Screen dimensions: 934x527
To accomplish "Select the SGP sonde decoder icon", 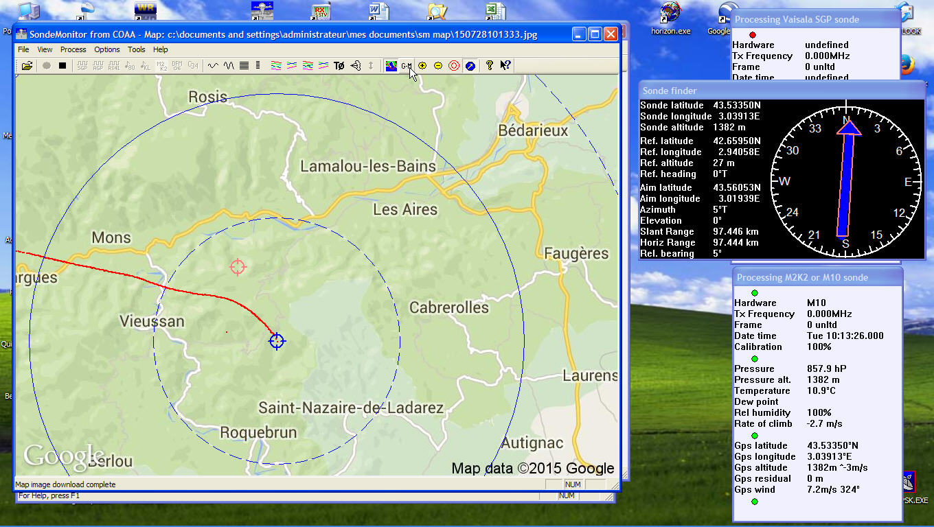I will (82, 66).
